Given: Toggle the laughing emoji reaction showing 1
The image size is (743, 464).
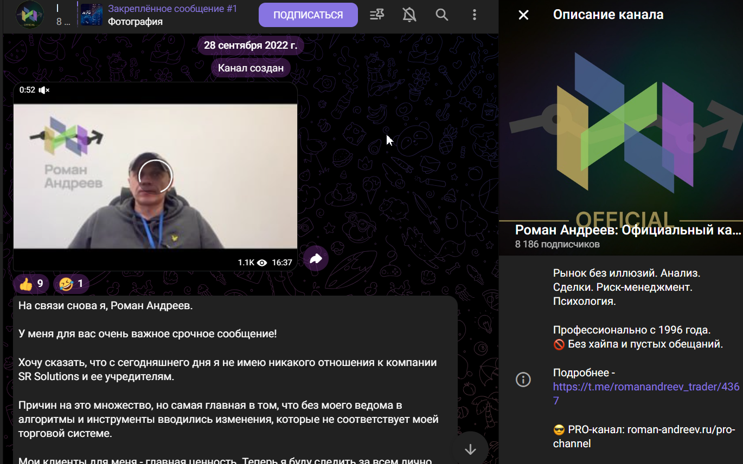Looking at the screenshot, I should coord(71,284).
